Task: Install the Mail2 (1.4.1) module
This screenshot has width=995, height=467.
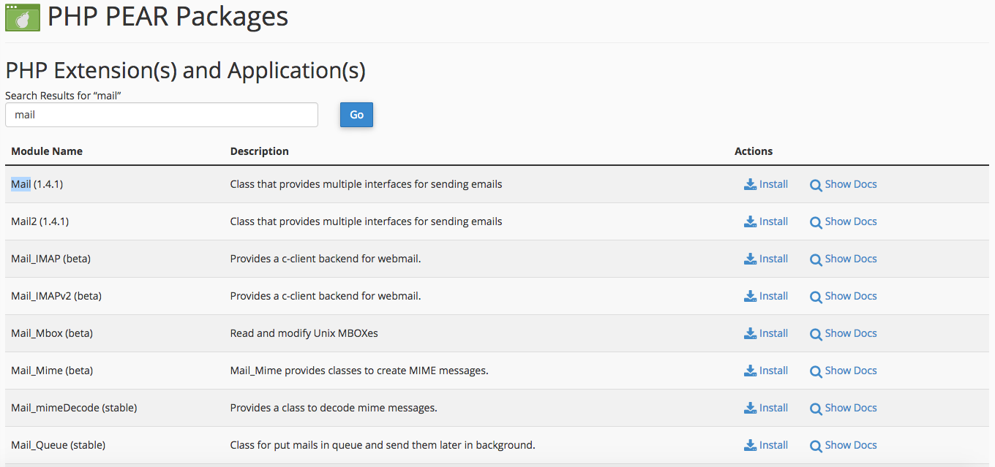Action: [x=766, y=221]
